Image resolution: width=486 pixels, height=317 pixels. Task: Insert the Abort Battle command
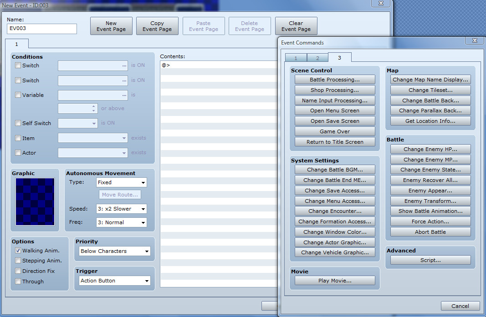430,232
